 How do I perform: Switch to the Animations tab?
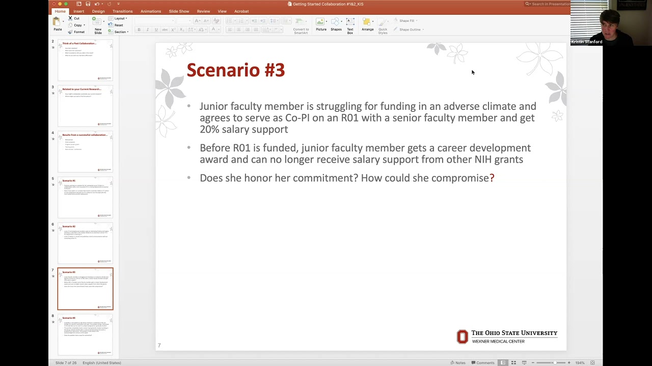(150, 11)
